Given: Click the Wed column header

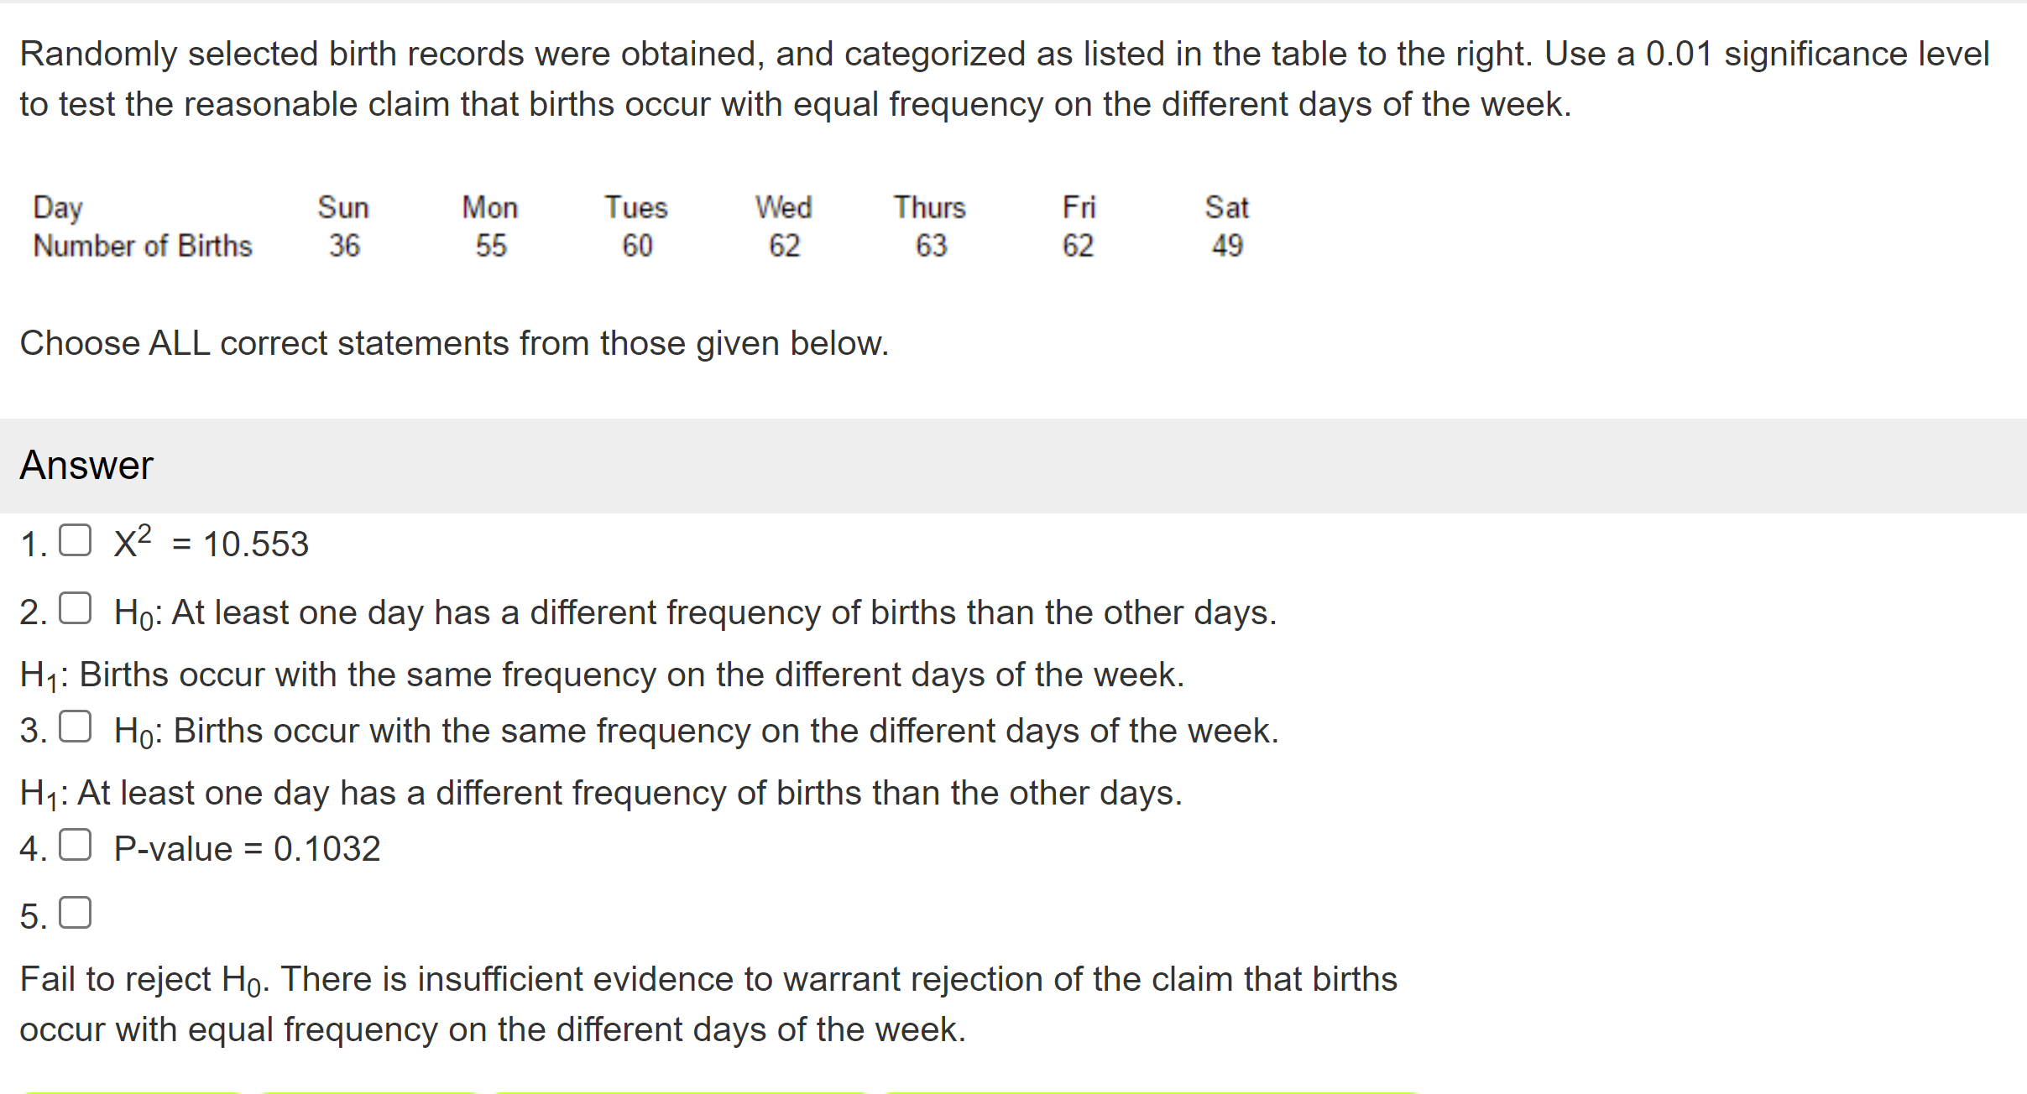Looking at the screenshot, I should [x=784, y=207].
